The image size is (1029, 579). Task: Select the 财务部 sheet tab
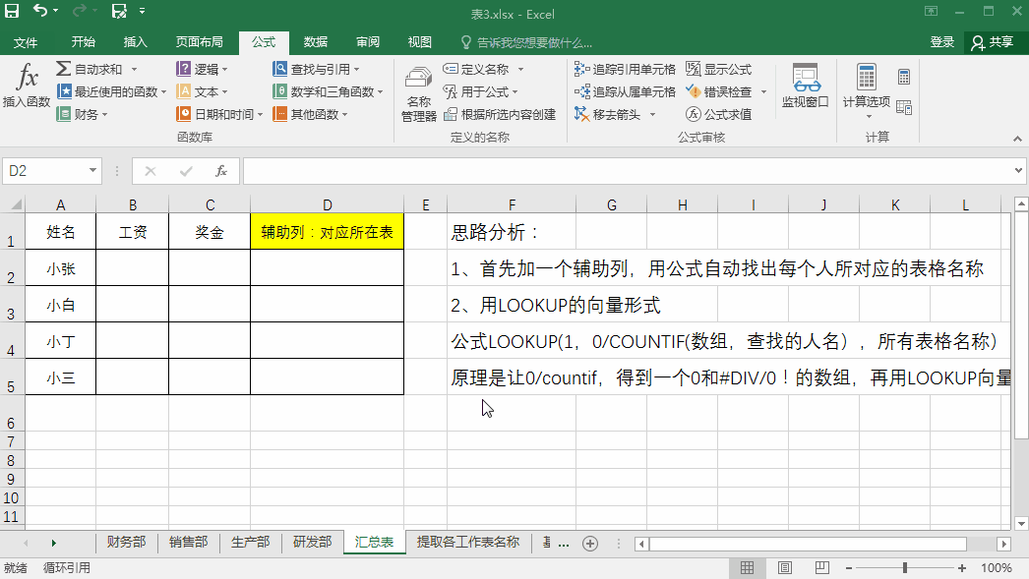tap(127, 542)
